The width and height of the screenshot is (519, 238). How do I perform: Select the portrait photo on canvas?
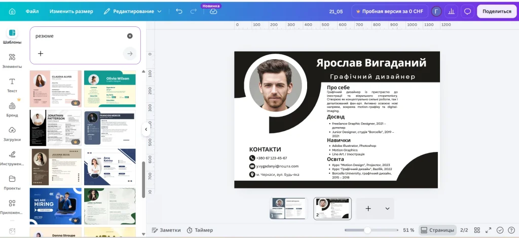pos(275,85)
